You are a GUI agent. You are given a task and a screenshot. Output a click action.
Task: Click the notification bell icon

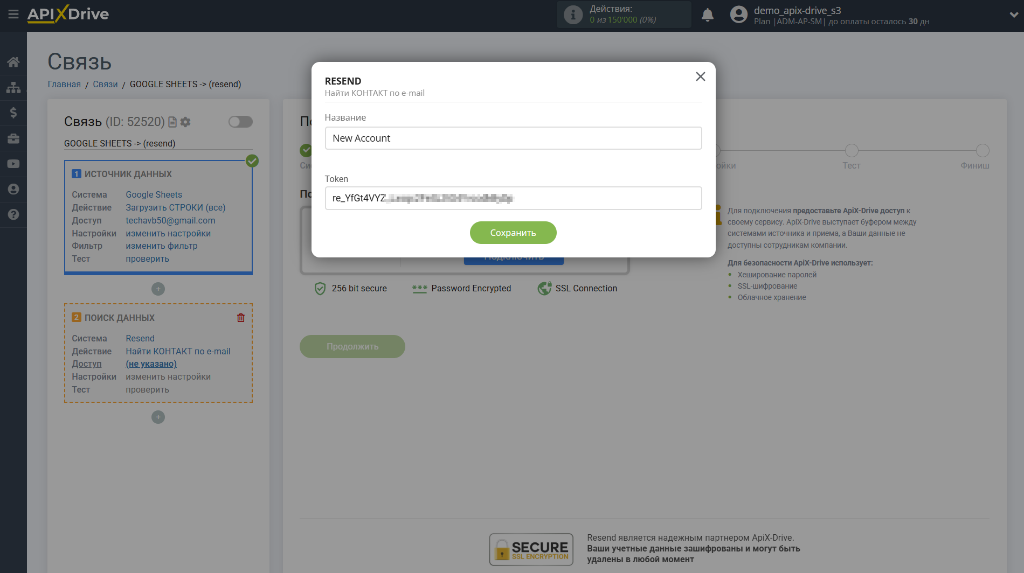tap(708, 15)
